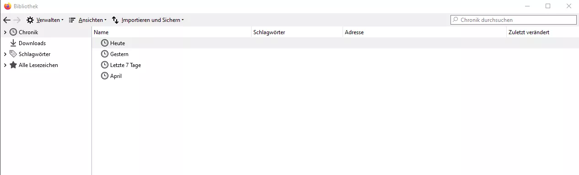Select the Heute history row
Screen dimensions: 579x175
pyautogui.click(x=335, y=43)
